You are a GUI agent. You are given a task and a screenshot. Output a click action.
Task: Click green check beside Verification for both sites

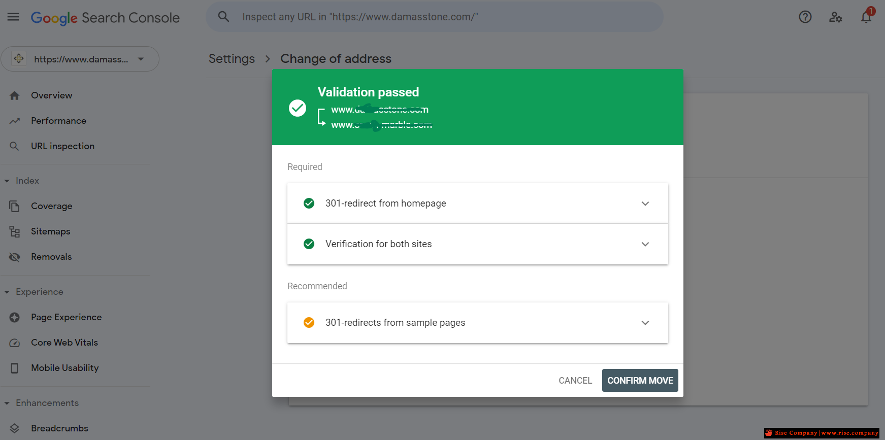click(x=309, y=244)
